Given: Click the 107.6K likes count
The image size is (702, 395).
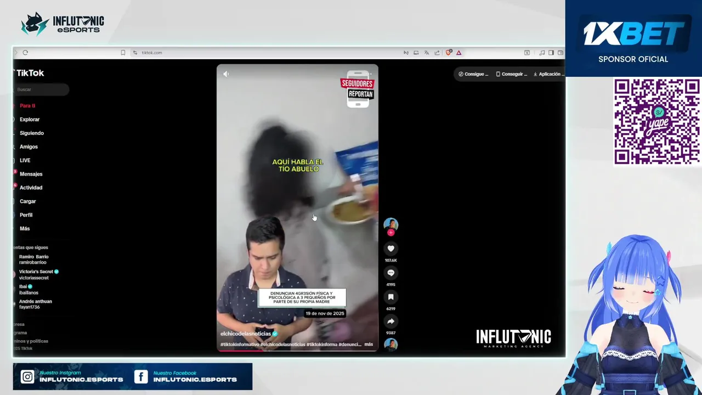Looking at the screenshot, I should point(390,261).
